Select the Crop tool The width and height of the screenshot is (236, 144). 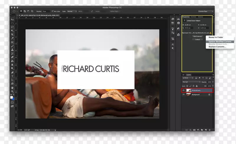click(12, 35)
